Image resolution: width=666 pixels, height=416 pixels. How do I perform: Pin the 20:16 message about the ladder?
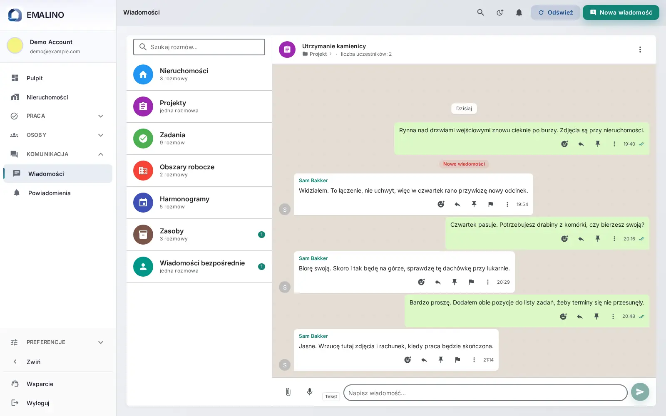pos(598,239)
